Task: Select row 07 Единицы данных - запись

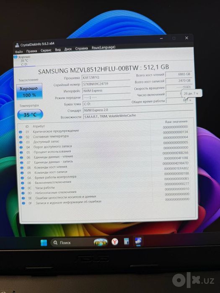Action: click(x=105, y=160)
